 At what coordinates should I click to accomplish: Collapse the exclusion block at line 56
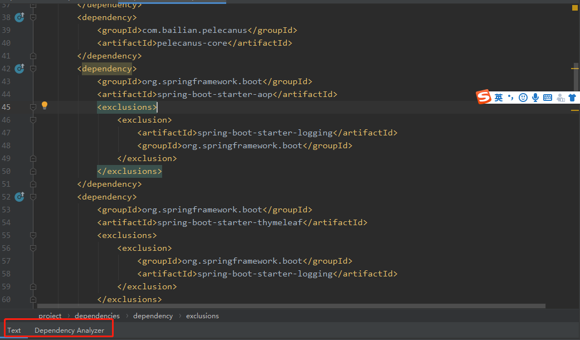pyautogui.click(x=33, y=248)
